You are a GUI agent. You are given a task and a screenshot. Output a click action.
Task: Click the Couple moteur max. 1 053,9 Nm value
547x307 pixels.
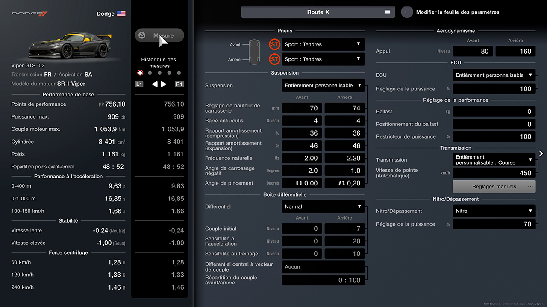click(x=110, y=129)
